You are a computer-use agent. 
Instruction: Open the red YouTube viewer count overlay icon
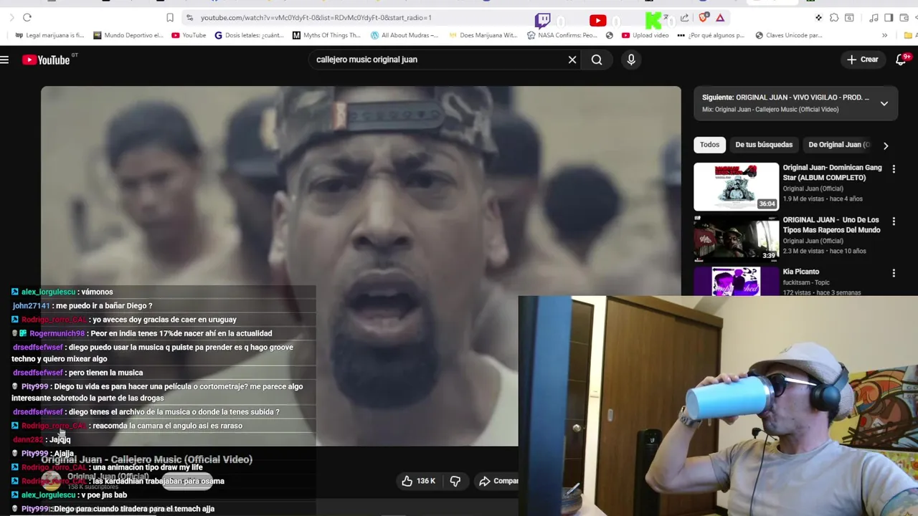point(597,21)
